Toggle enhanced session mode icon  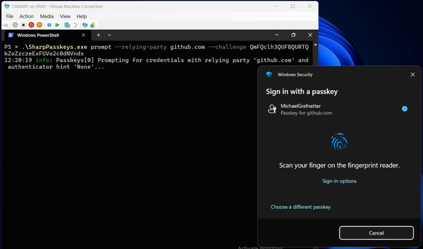tap(85, 25)
